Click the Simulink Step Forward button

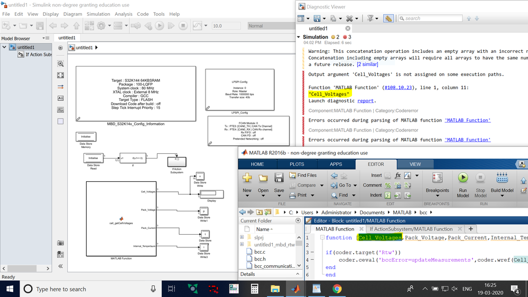171,25
